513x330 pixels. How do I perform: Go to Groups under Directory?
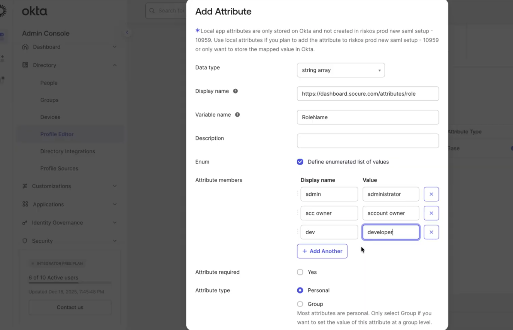[49, 100]
